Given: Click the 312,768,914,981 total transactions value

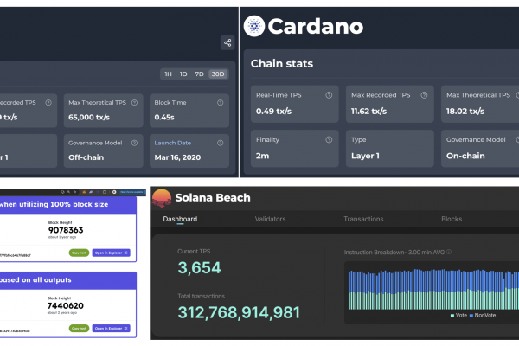Looking at the screenshot, I should (x=239, y=312).
